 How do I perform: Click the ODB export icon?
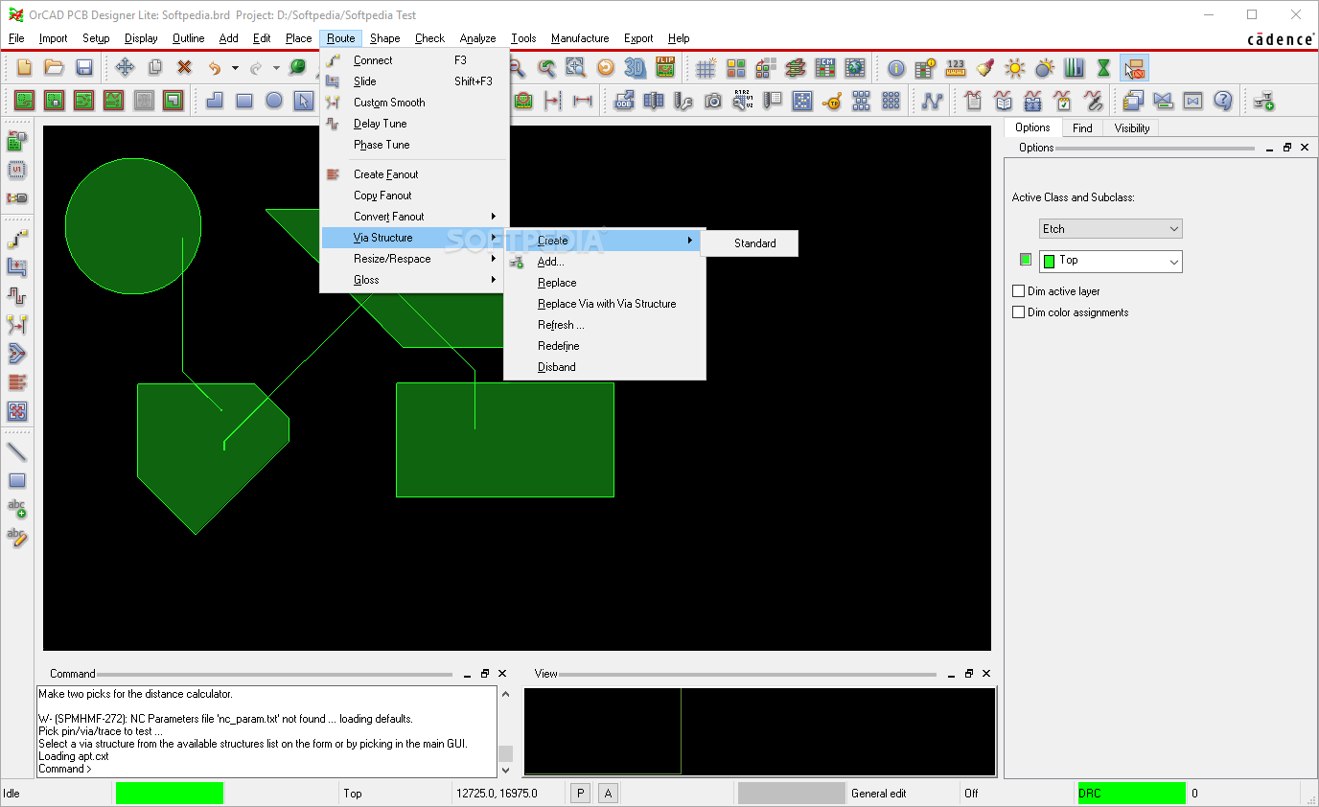point(624,100)
